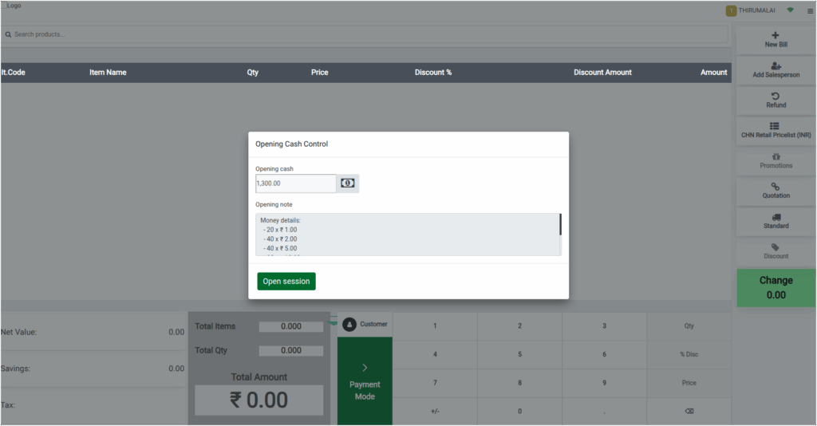Click inside the Opening note text area

(407, 235)
